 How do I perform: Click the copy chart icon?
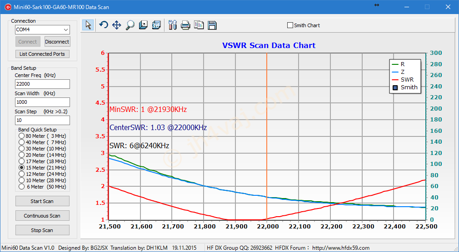coord(199,25)
